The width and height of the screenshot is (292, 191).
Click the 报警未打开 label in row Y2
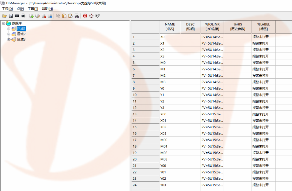tap(261, 101)
